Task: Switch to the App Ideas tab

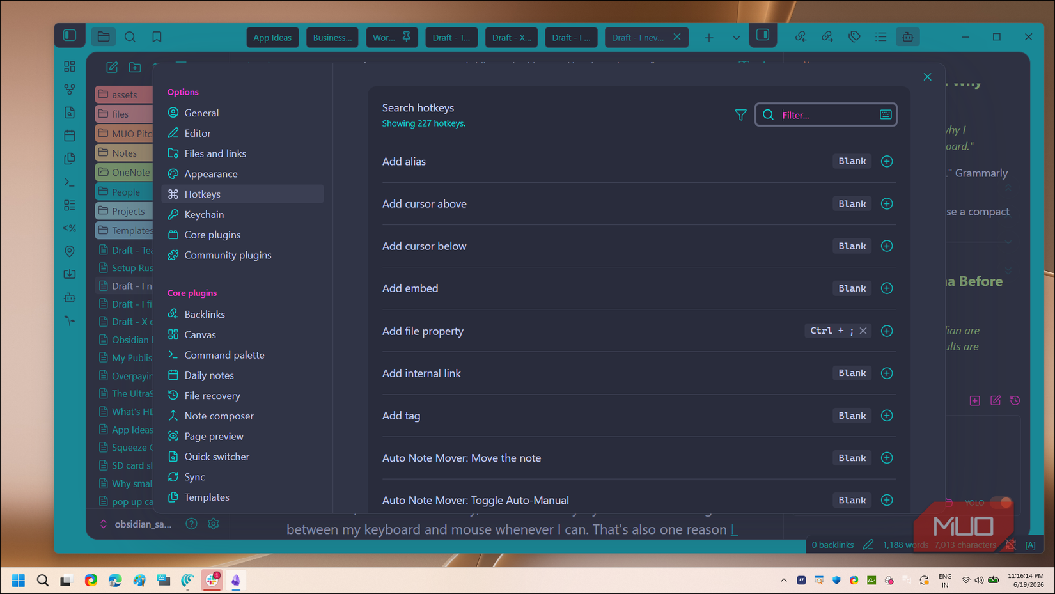Action: click(x=272, y=38)
